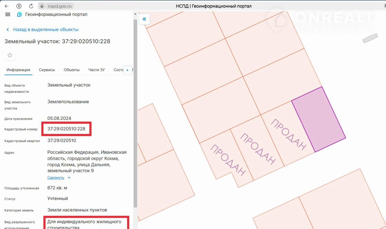Collapse the side panel with the double chevron

(x=144, y=19)
